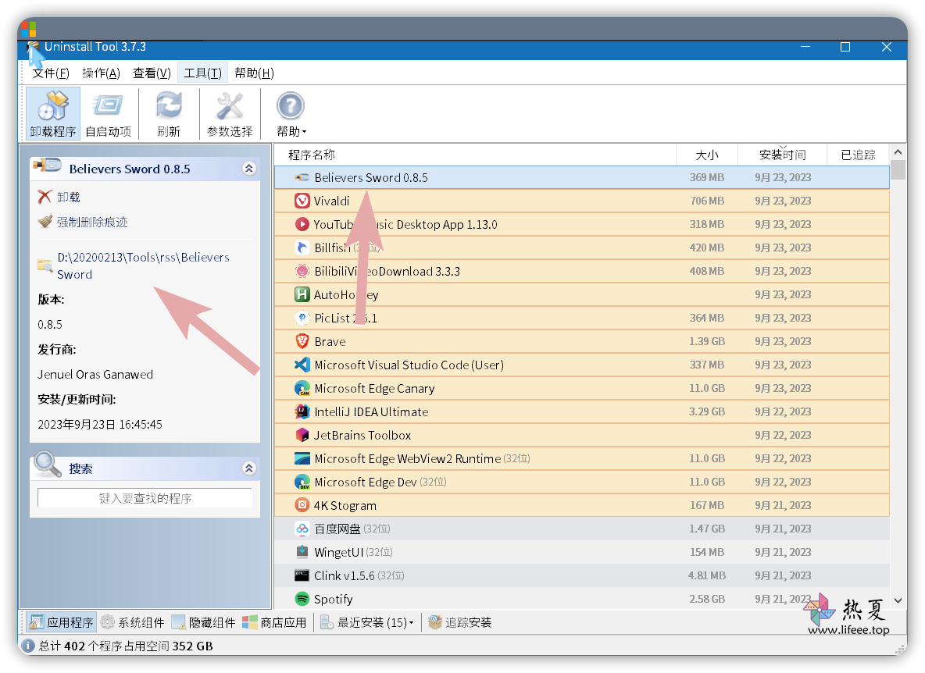Open the 帮助 toolbar dropdown
The image size is (925, 673).
click(x=291, y=114)
